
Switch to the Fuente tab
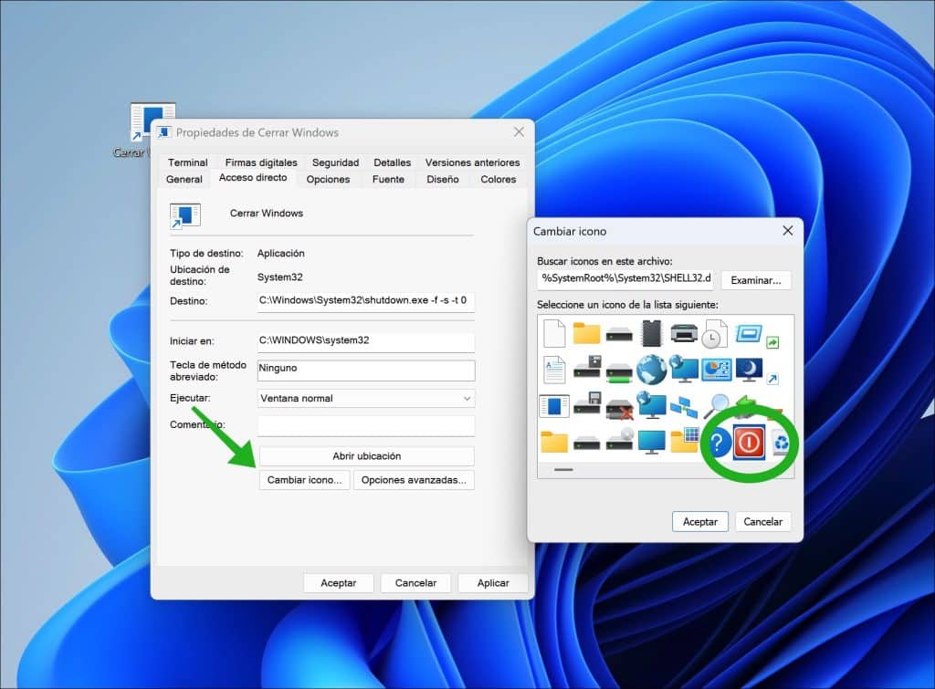(x=388, y=179)
